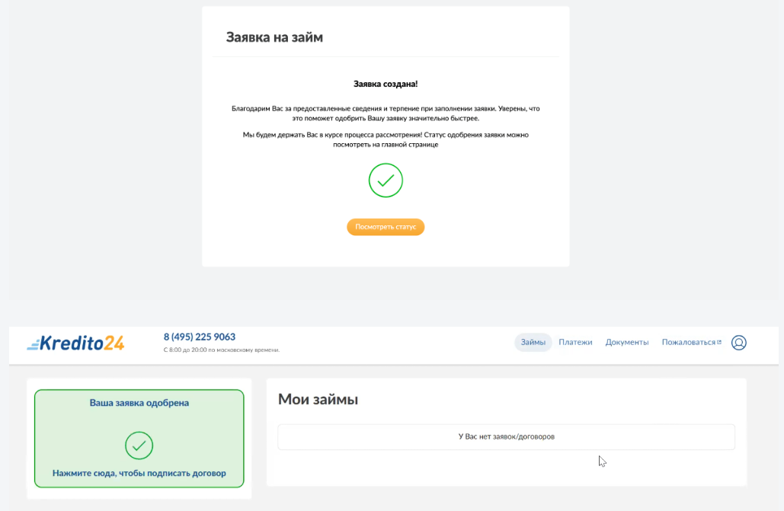The height and width of the screenshot is (511, 784).
Task: Call phone number 8 (495) 225 9063
Action: [200, 337]
